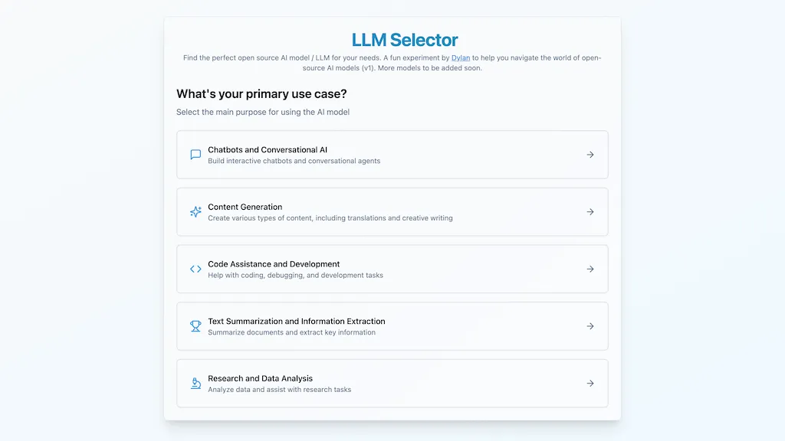785x441 pixels.
Task: Select Research and Data Analysis
Action: point(392,383)
